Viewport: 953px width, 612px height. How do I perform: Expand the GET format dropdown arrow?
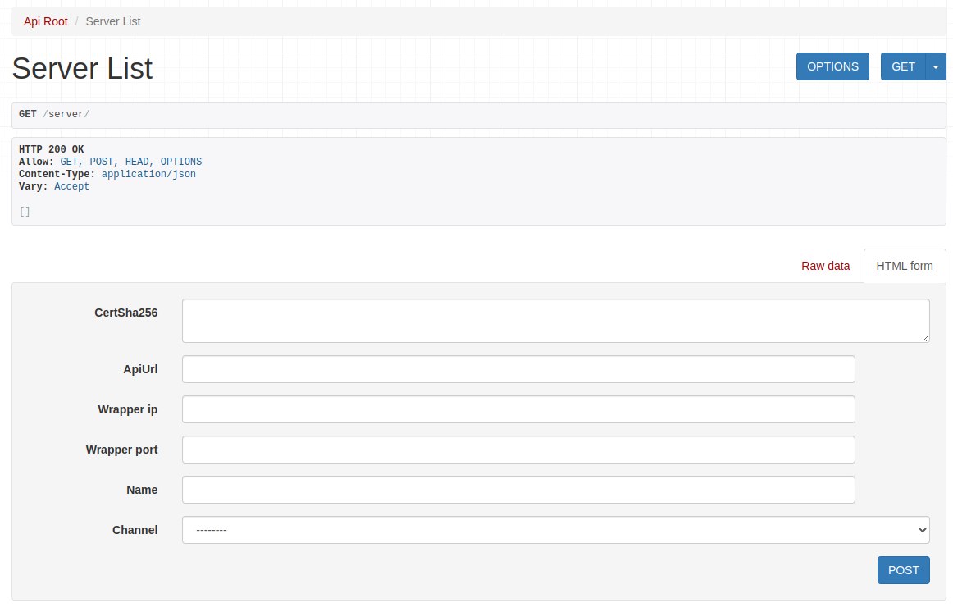(x=936, y=66)
